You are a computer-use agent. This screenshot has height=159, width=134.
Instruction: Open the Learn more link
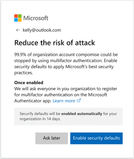click(x=64, y=101)
